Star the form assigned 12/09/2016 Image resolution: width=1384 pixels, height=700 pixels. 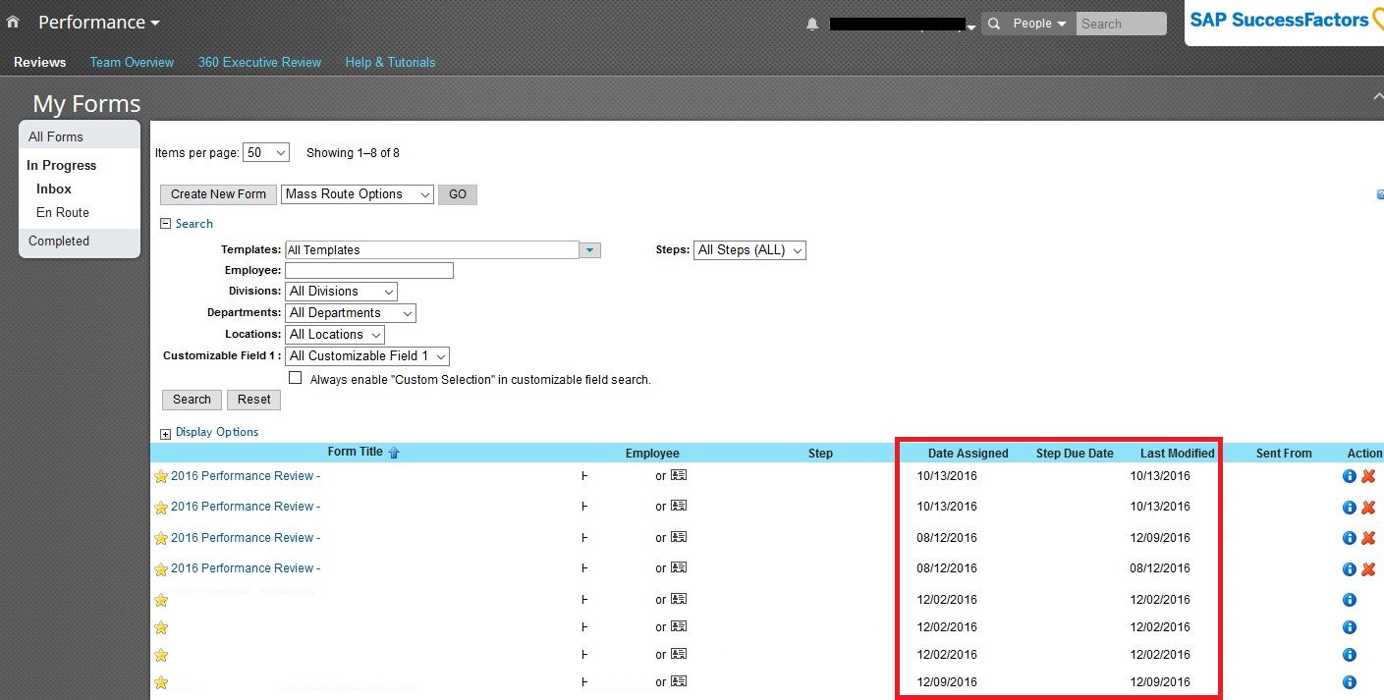[x=161, y=682]
